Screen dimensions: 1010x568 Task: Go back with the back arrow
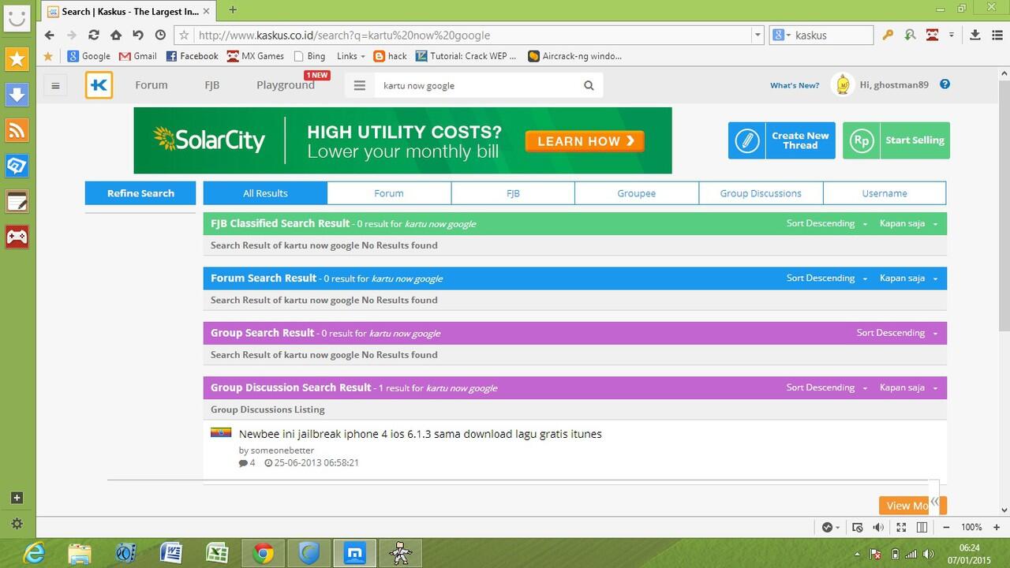tap(50, 35)
